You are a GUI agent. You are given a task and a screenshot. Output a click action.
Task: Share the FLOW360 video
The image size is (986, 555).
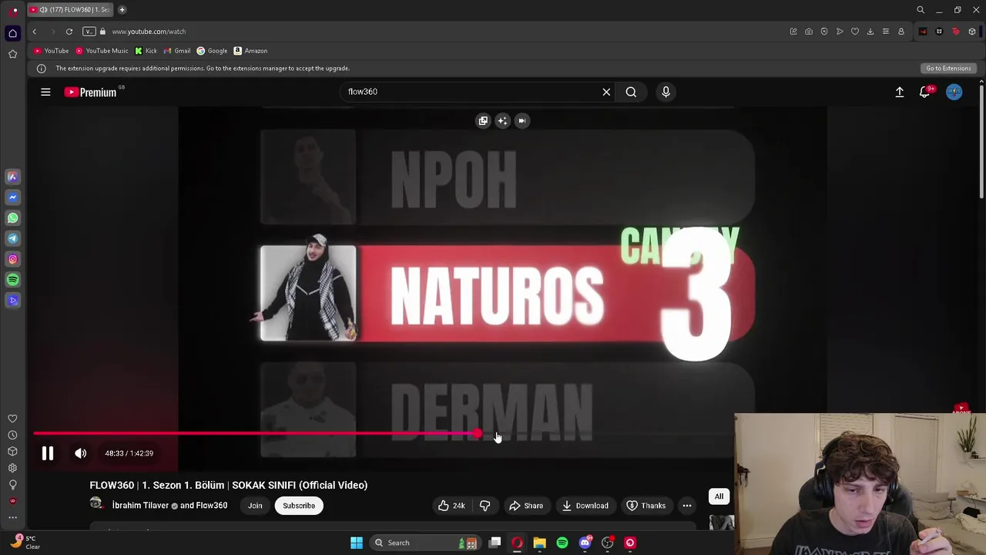coord(526,506)
